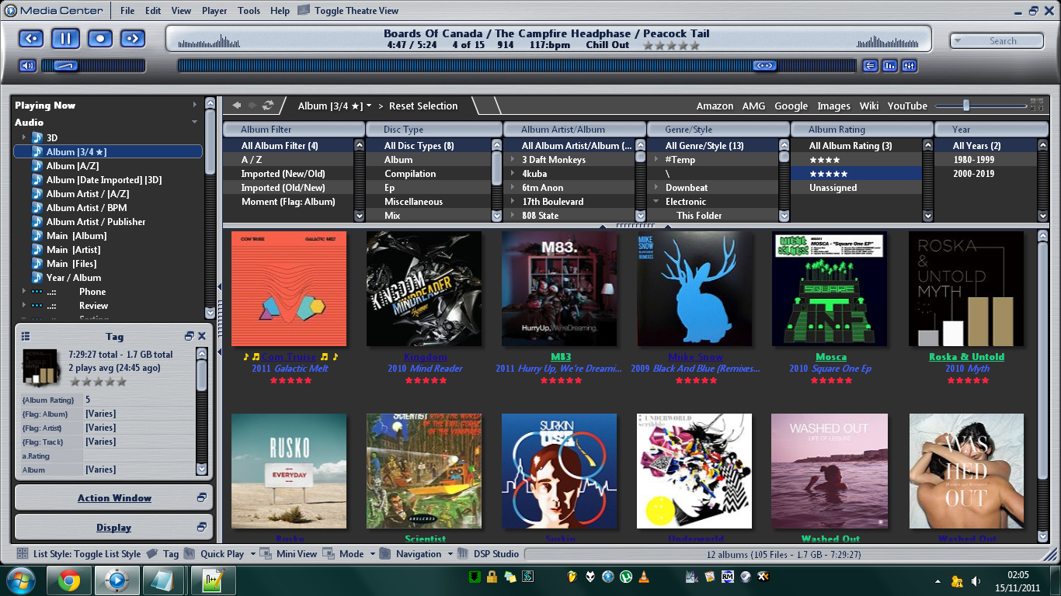Screen dimensions: 1061x596
Task: Select the Year / Album icon
Action: coord(37,277)
